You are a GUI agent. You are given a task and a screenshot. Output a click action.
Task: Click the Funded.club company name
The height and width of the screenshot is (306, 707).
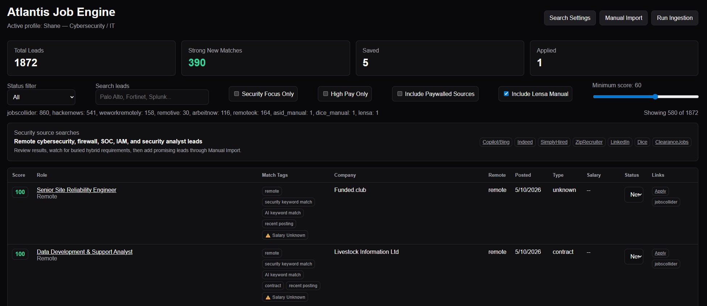350,190
